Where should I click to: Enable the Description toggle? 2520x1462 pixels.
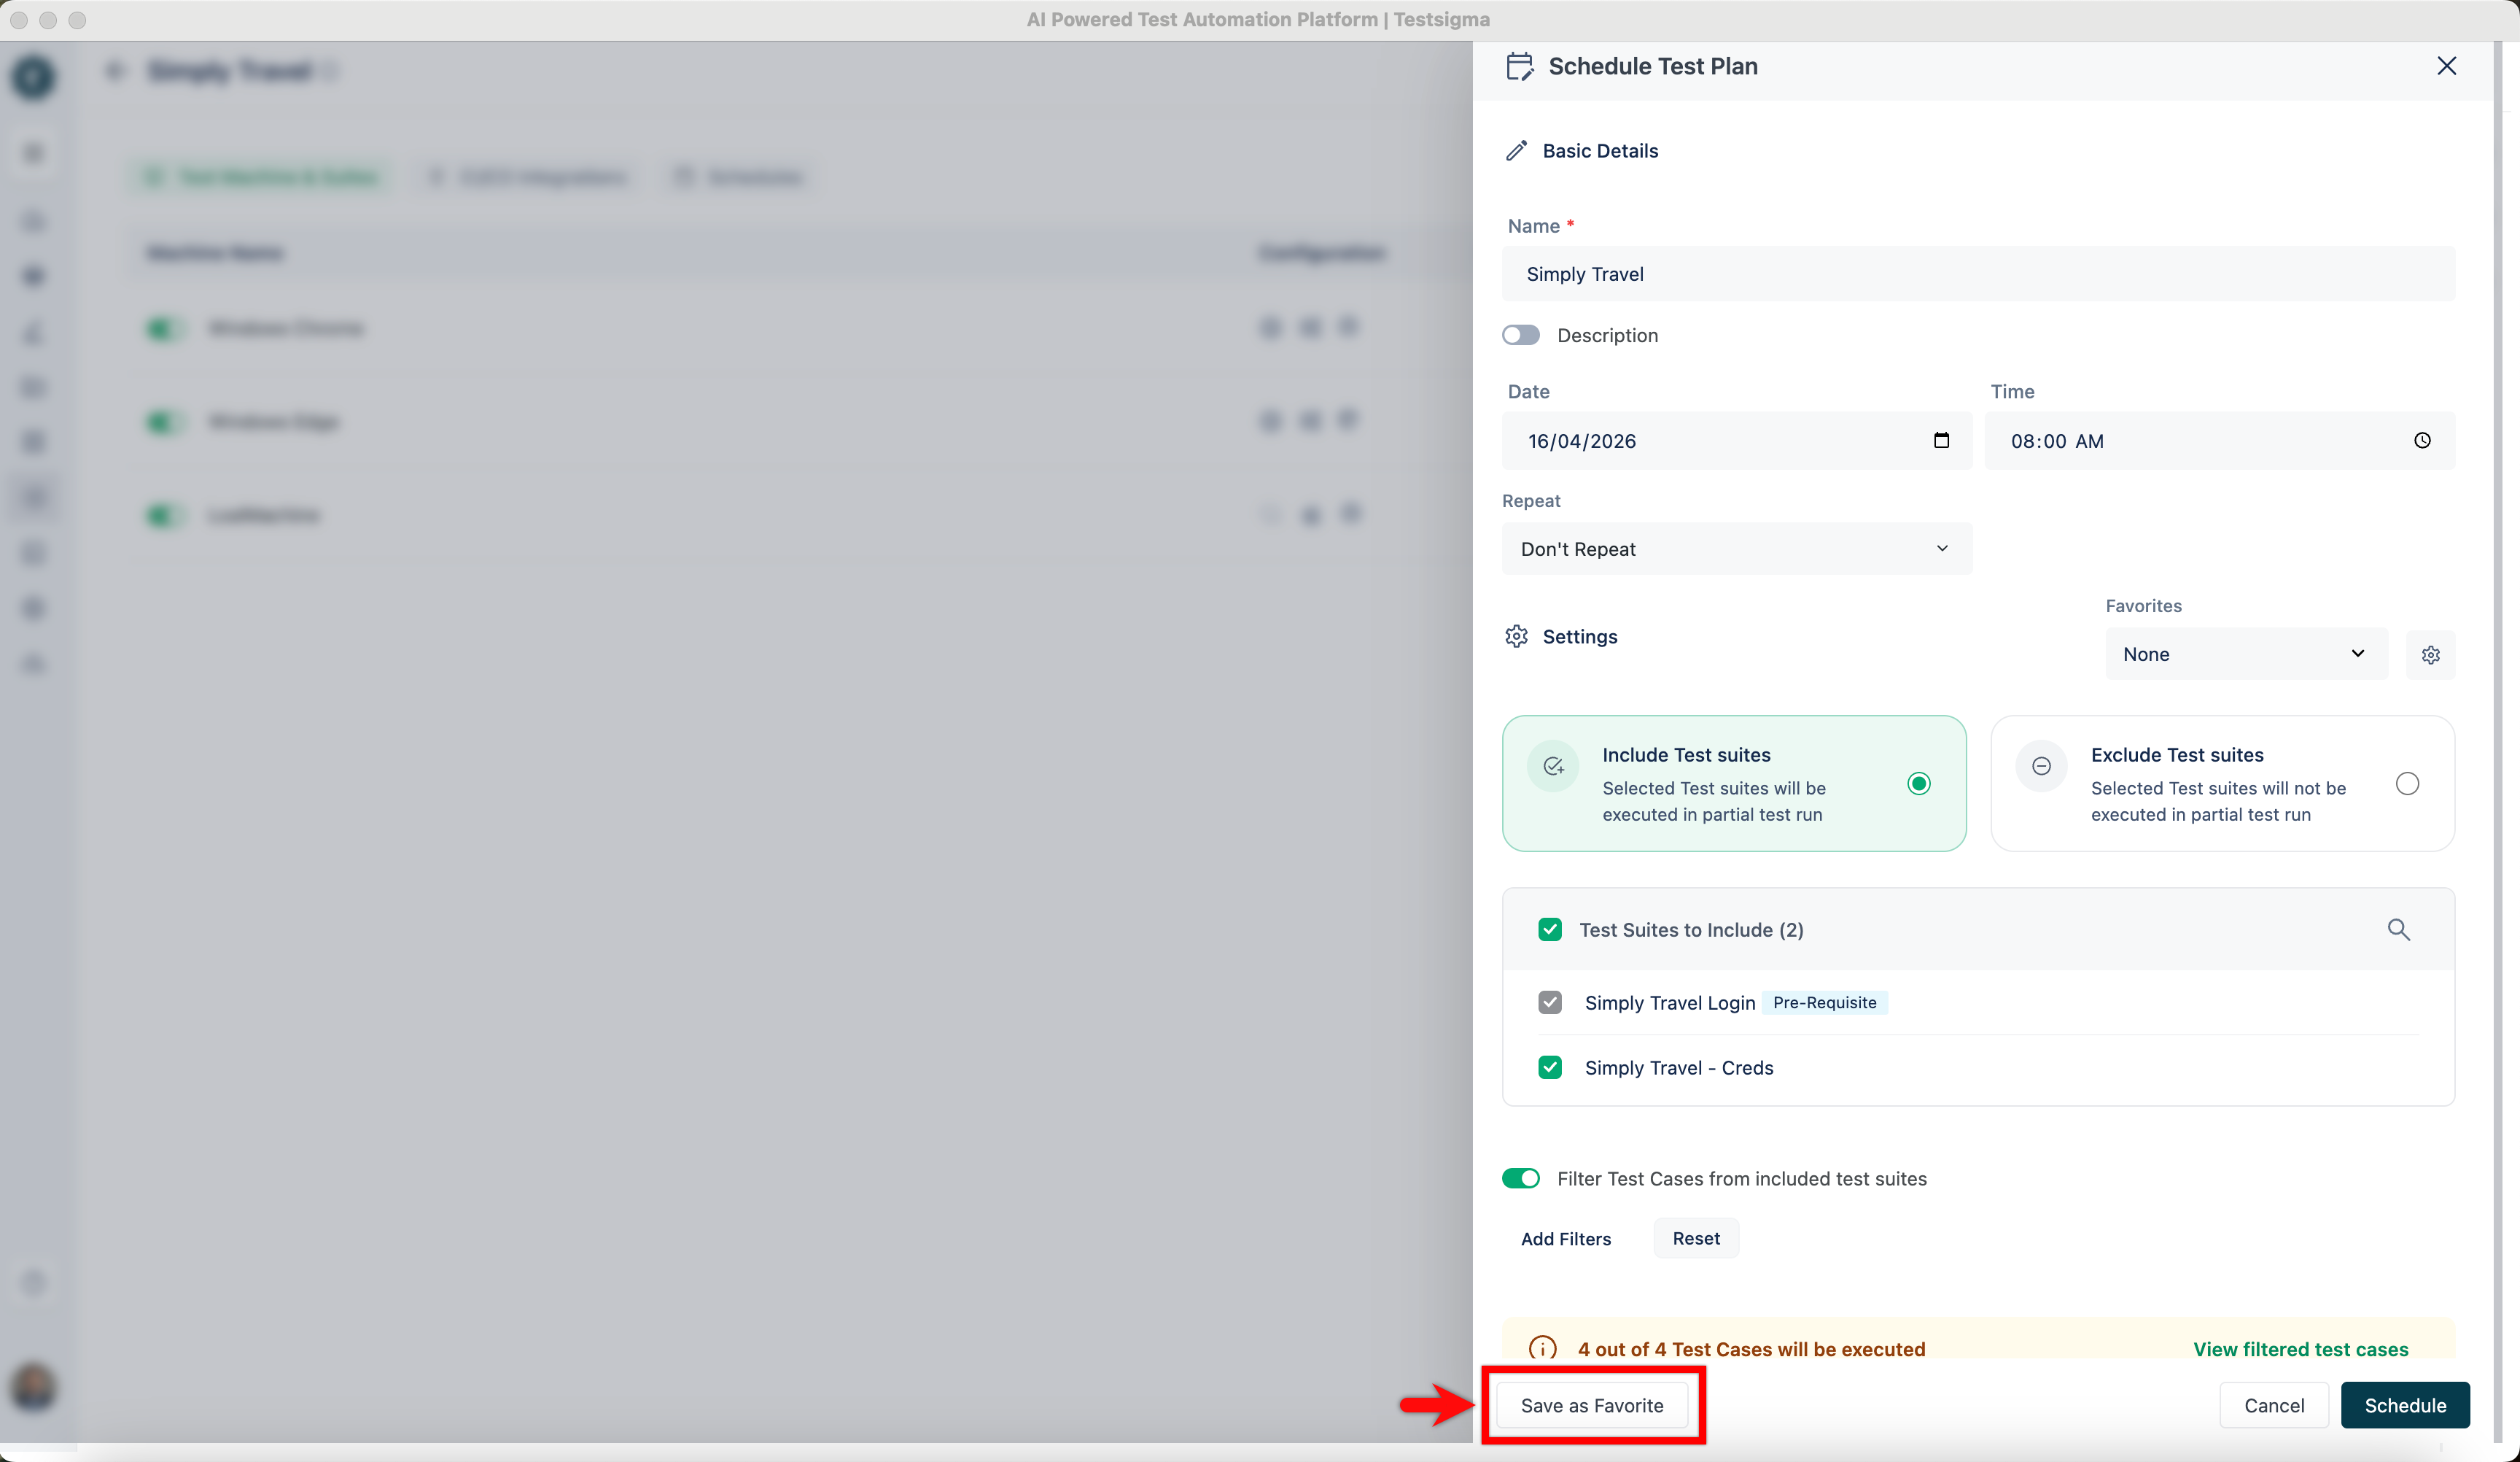coord(1520,336)
